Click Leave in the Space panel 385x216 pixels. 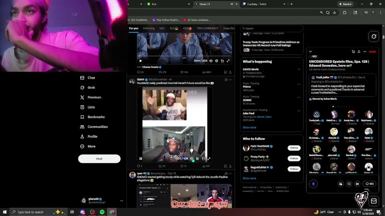coord(372,52)
